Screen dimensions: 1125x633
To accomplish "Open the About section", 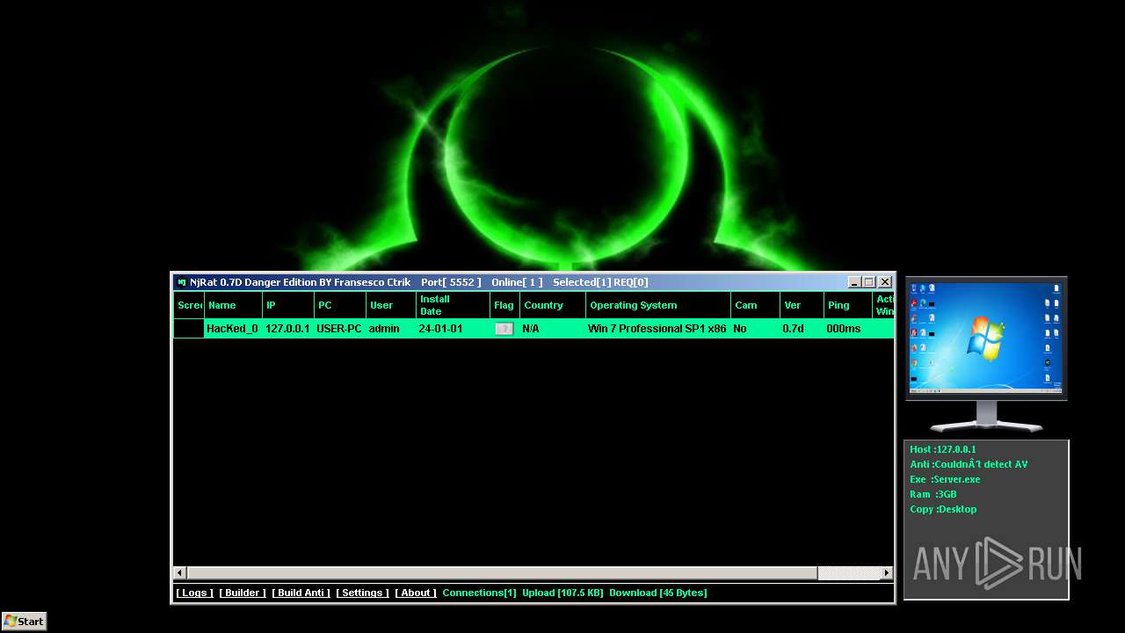I will (x=416, y=593).
